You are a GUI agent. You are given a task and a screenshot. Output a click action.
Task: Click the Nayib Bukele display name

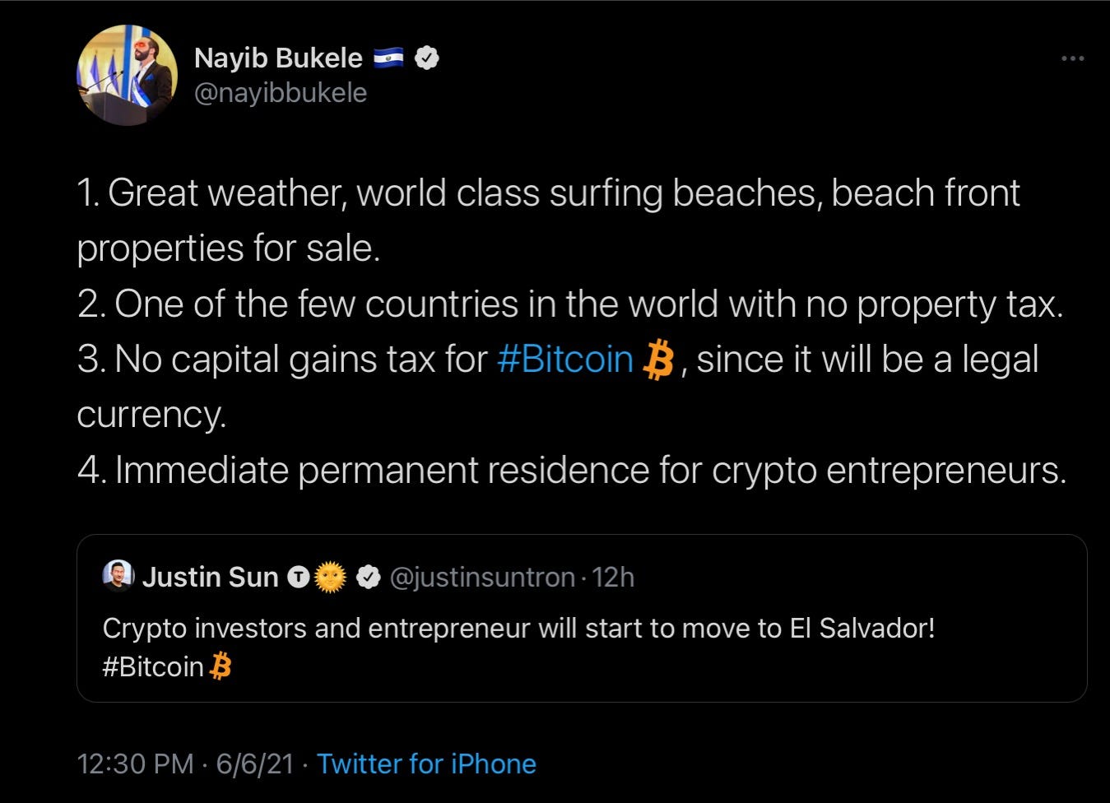[x=278, y=58]
